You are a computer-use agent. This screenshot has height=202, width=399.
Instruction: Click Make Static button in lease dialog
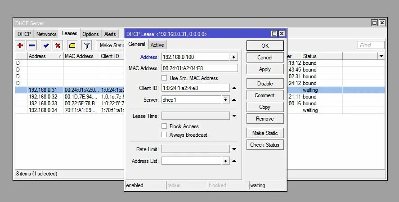coord(265,133)
